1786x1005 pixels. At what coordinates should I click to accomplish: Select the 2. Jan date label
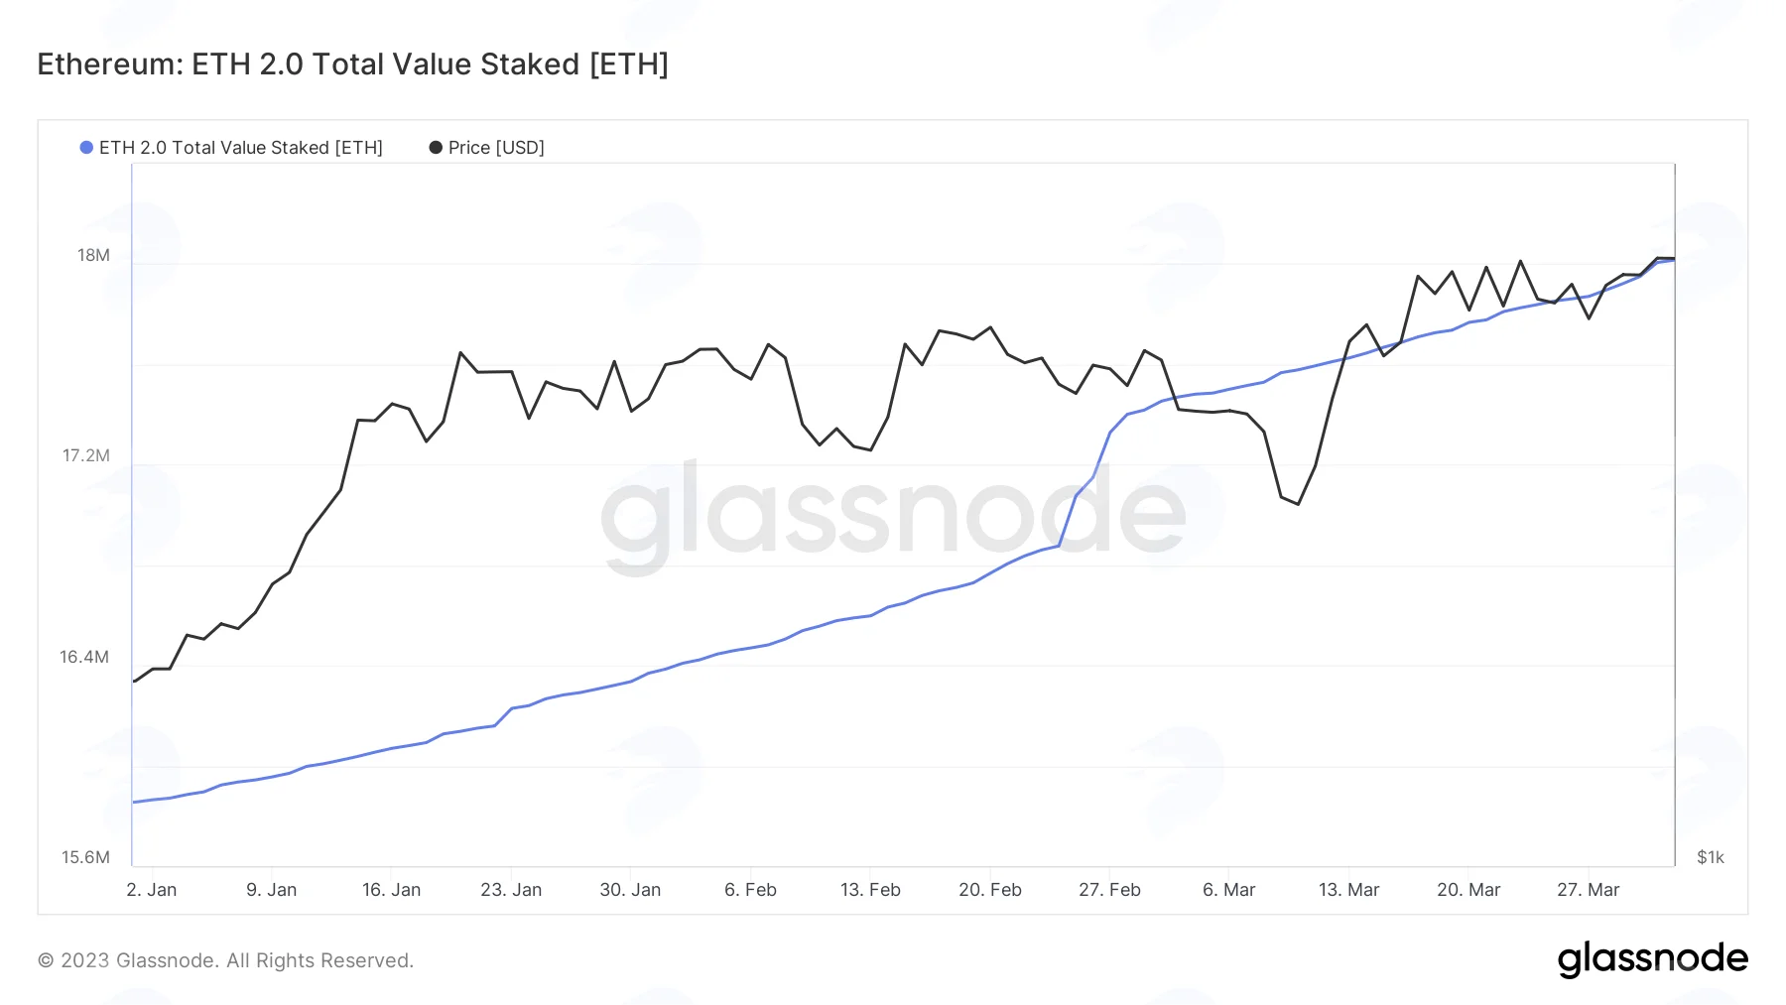(152, 890)
